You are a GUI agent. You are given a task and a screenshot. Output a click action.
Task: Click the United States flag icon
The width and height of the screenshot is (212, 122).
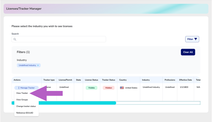[x=122, y=88]
